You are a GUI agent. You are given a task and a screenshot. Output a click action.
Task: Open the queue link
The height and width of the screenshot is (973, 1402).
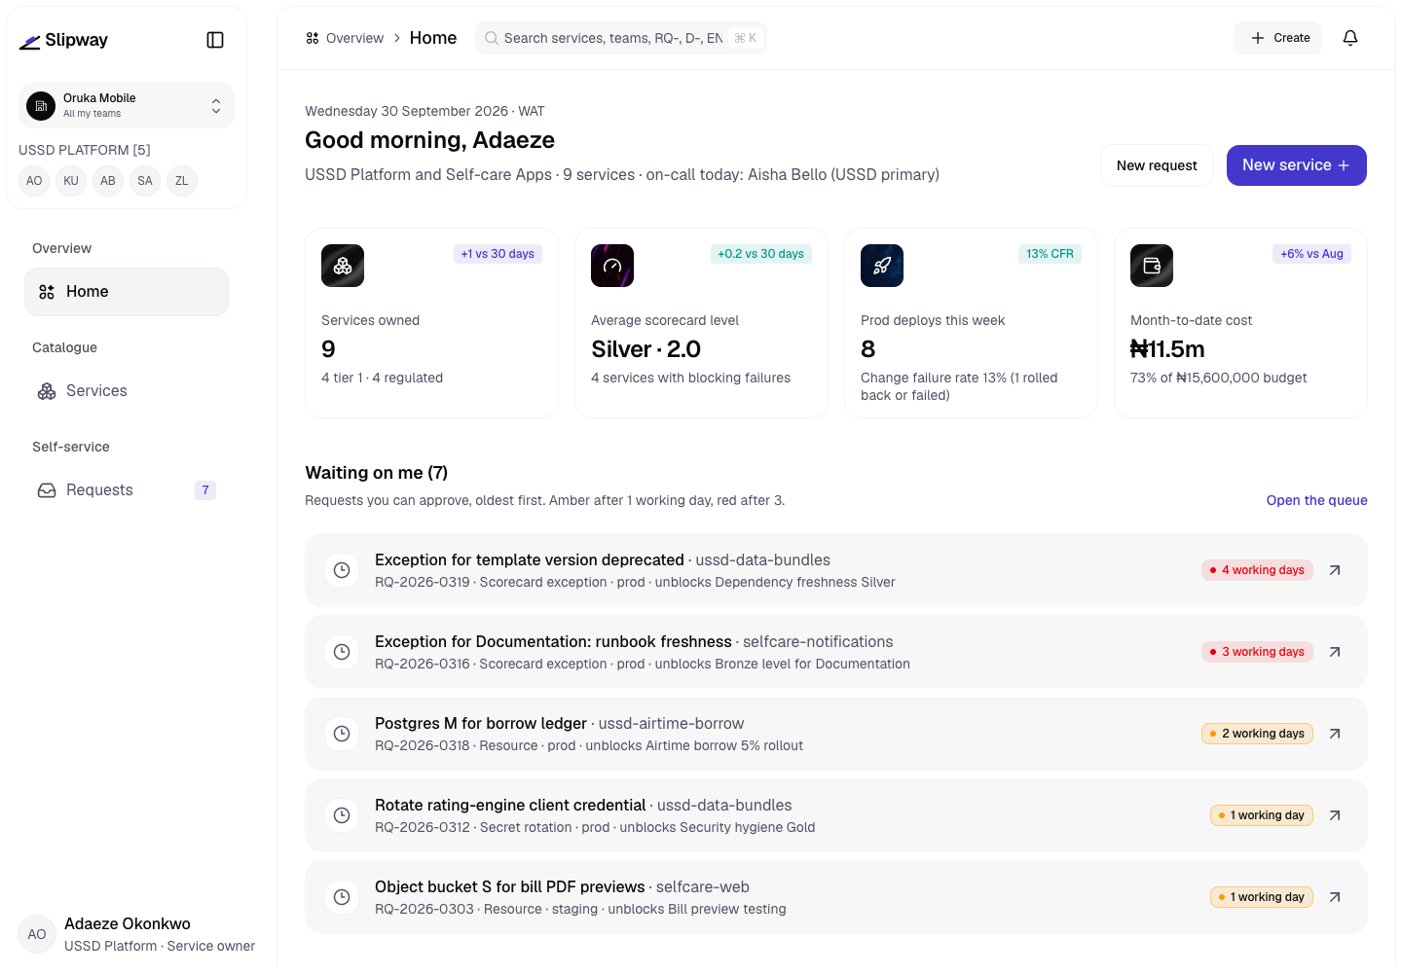pos(1316,500)
